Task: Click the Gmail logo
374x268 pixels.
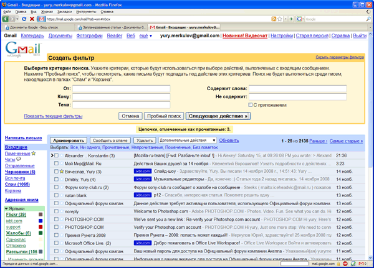Action: (23, 49)
